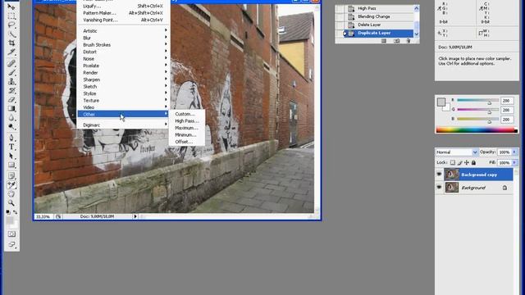Toggle the Delete Layer action on/off box
The width and height of the screenshot is (525, 295).
coord(339,25)
